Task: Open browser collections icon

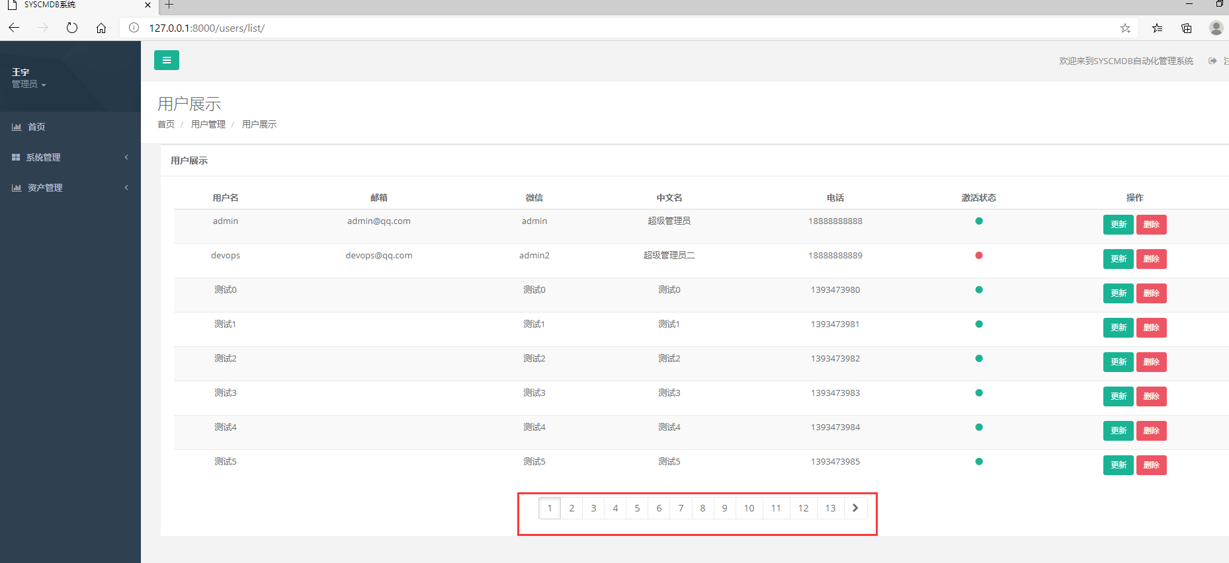Action: [x=1187, y=28]
